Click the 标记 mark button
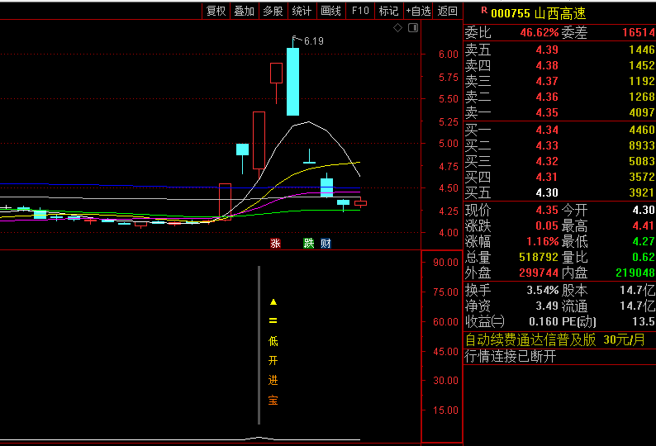The height and width of the screenshot is (446, 656). [388, 11]
